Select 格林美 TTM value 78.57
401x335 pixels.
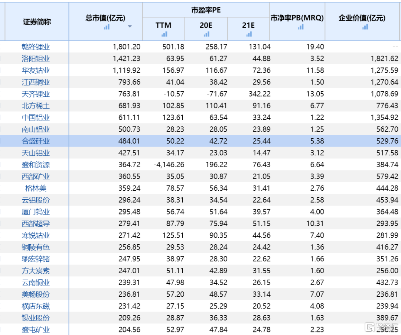pyautogui.click(x=175, y=188)
